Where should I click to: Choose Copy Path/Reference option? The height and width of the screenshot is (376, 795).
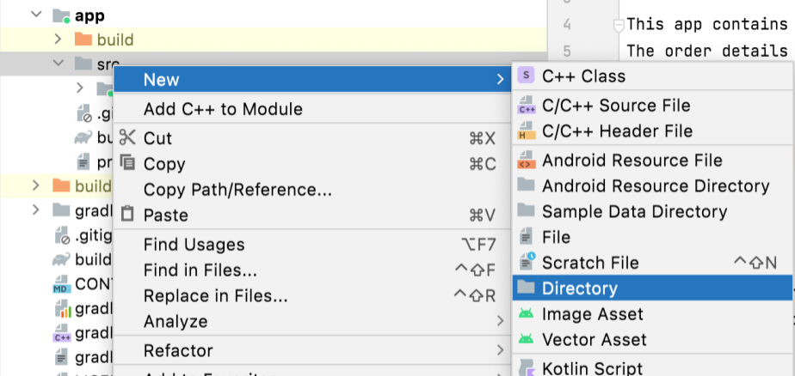(237, 190)
